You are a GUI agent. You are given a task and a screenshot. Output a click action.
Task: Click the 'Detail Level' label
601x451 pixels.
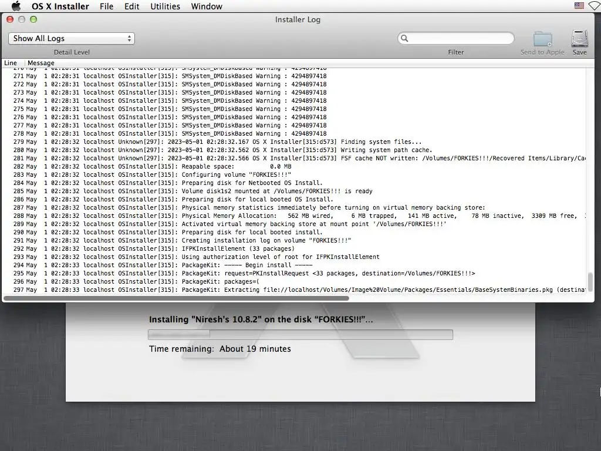pos(72,52)
